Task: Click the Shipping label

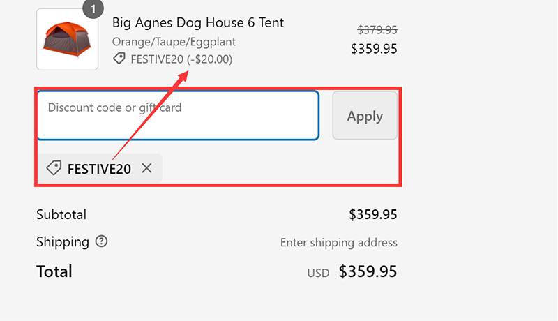Action: (x=63, y=242)
